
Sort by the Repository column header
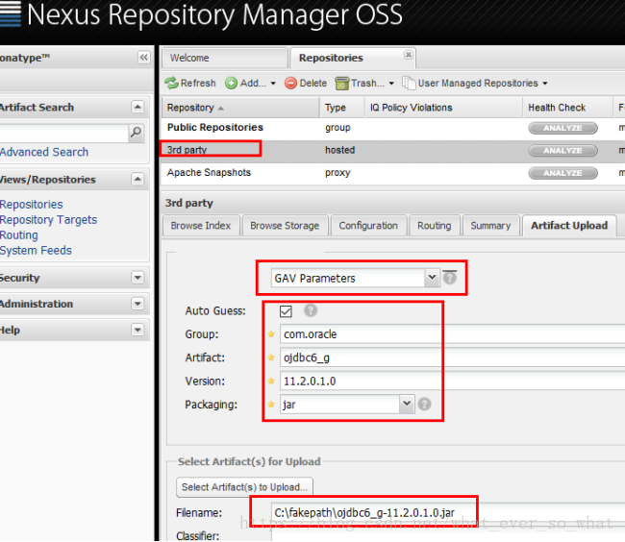tap(240, 108)
